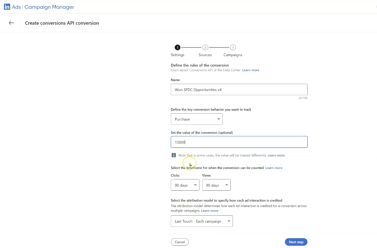377x248 pixels.
Task: Click the conversion Name input field
Action: tap(239, 89)
